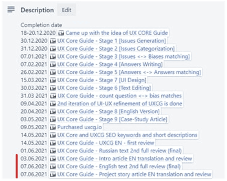The image size is (227, 181).
Task: Click the date '09.05.2021'
Action: point(34,127)
